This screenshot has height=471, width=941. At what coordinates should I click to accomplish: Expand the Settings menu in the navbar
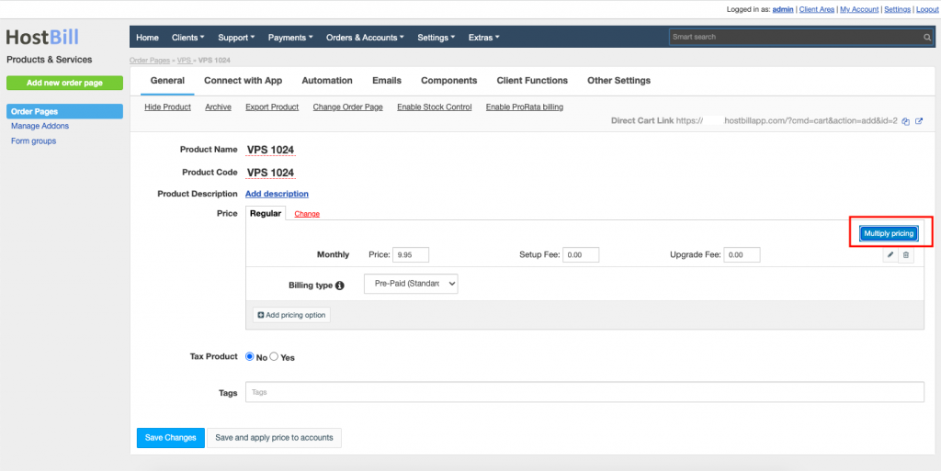coord(436,37)
